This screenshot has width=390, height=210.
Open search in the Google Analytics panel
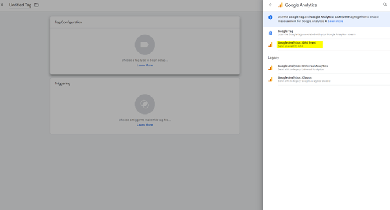(385, 5)
